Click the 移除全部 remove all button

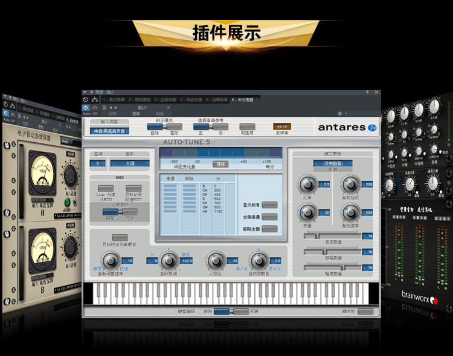coord(269,229)
